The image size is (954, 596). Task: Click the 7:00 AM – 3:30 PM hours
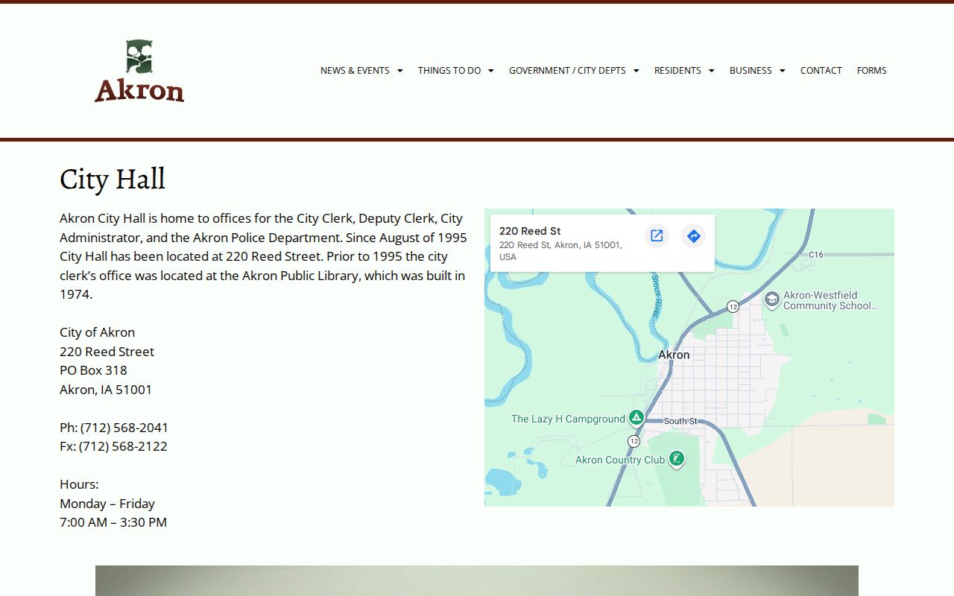point(113,522)
